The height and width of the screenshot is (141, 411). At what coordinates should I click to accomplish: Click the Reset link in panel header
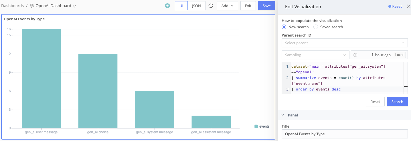397,6
